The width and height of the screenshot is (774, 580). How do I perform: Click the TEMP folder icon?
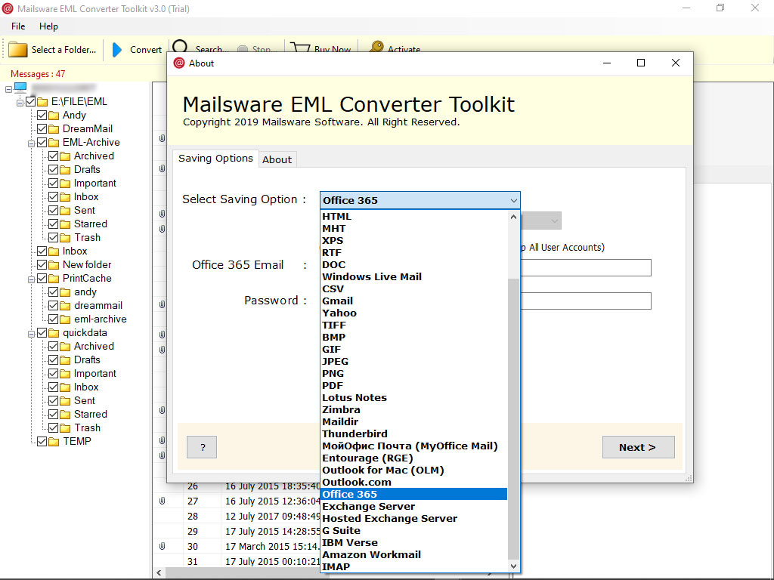pyautogui.click(x=54, y=442)
